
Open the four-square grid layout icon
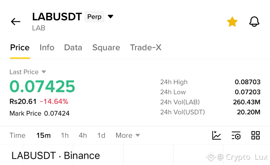click(x=255, y=135)
